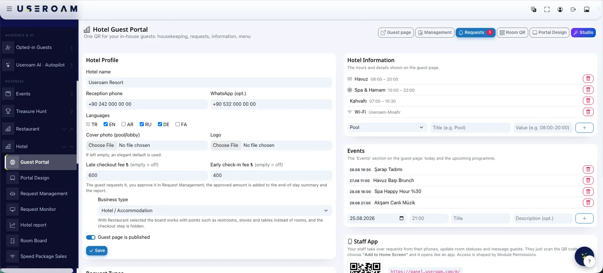
Task: Click the Hotel report chart icon
Action: pos(12,225)
